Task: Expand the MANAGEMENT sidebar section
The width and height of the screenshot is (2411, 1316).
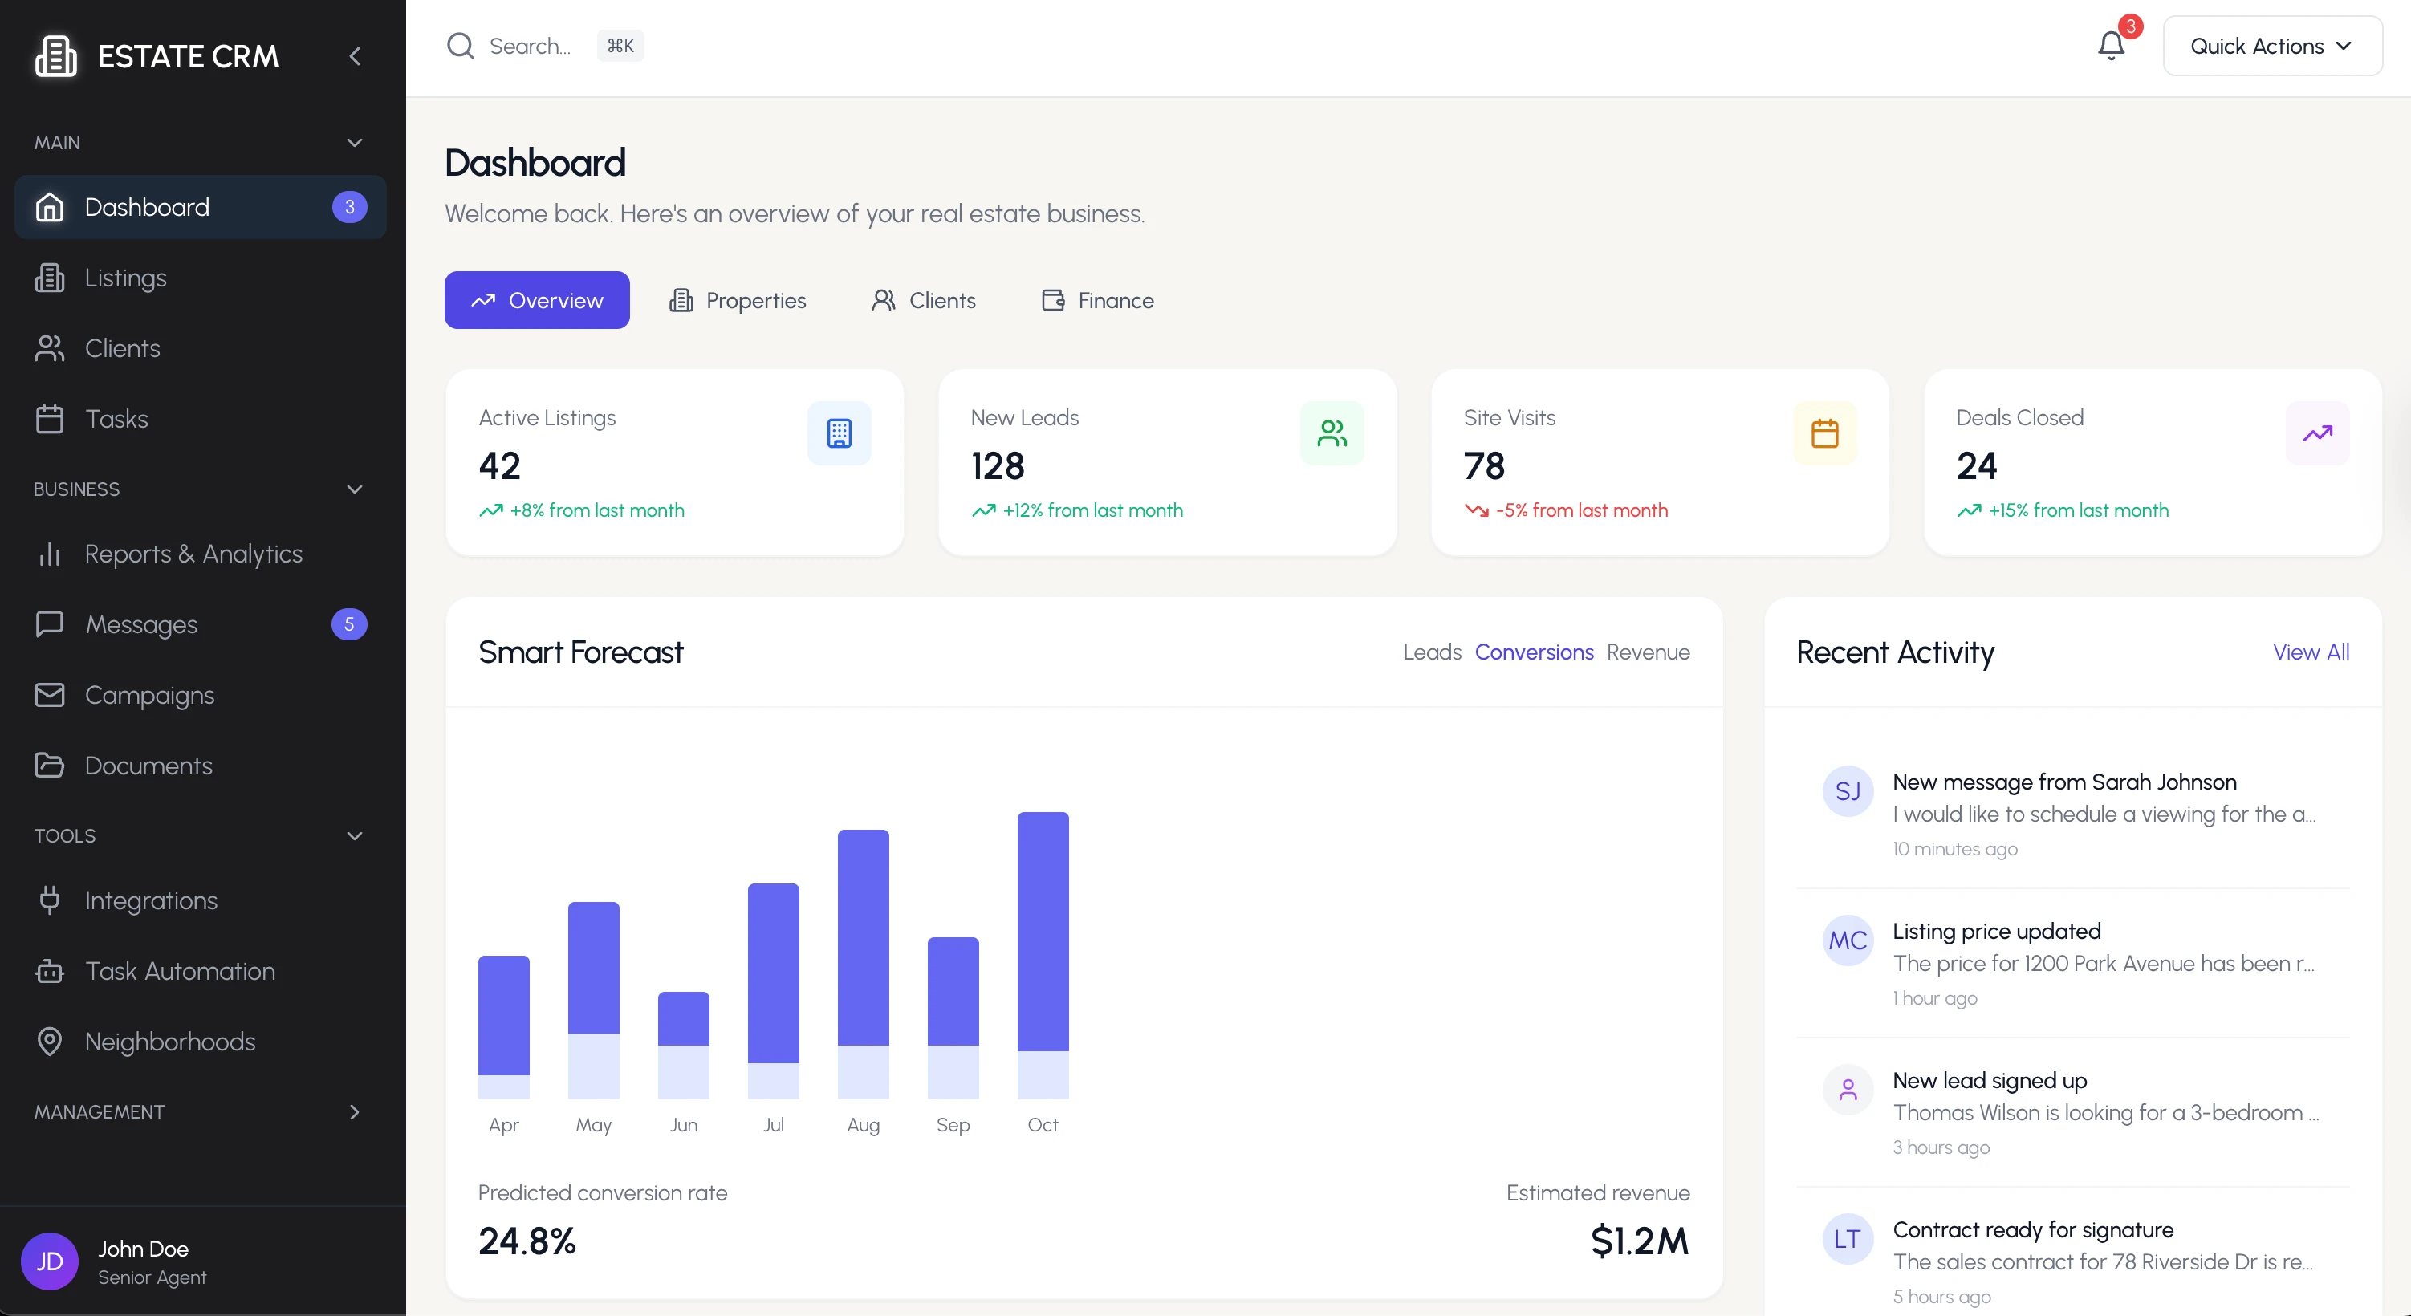Action: [x=354, y=1112]
